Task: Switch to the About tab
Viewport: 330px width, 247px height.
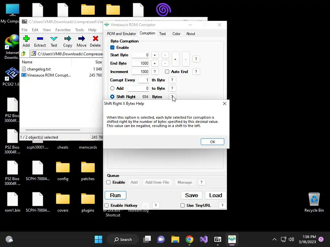Action: 190,33
